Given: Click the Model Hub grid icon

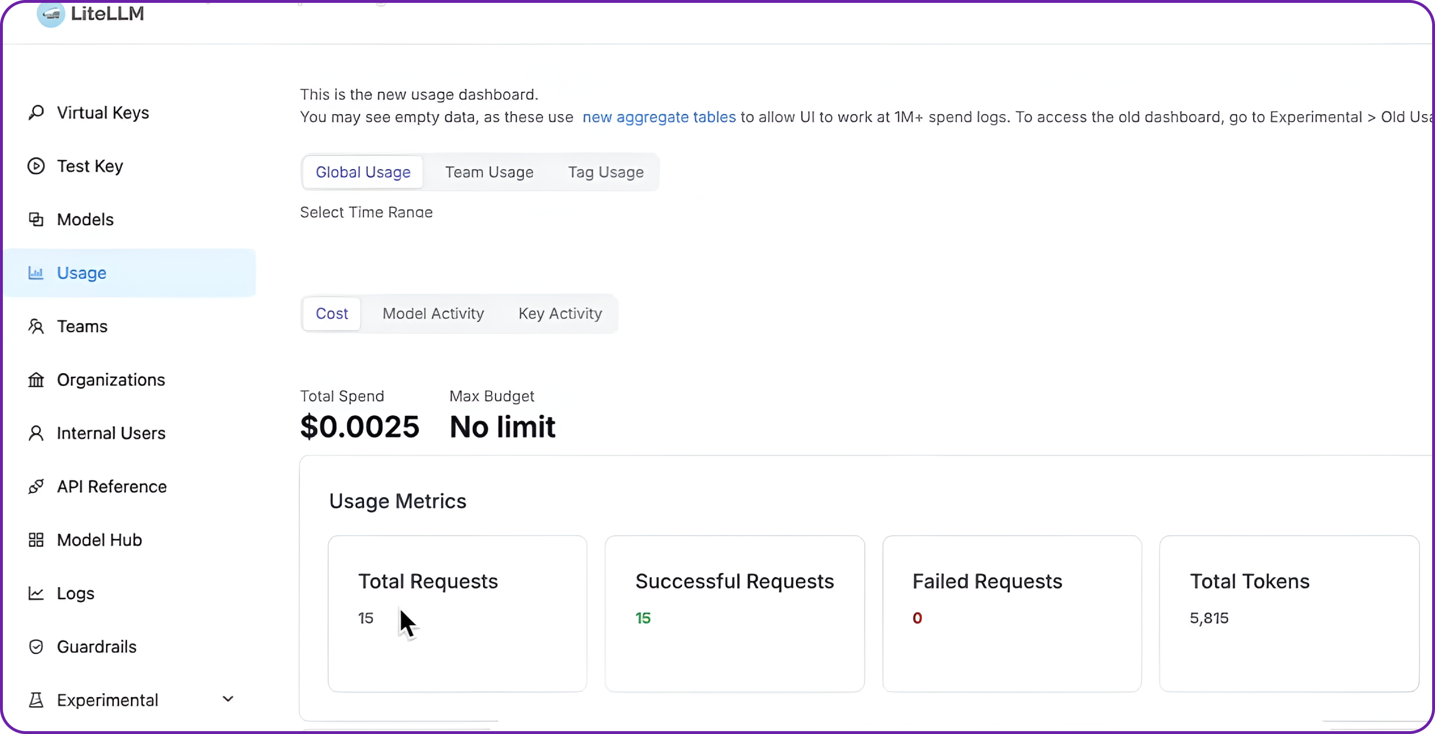Looking at the screenshot, I should (x=36, y=539).
